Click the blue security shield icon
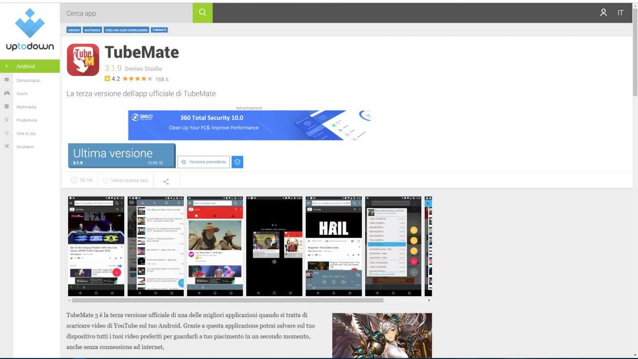This screenshot has height=359, width=638. 237,162
